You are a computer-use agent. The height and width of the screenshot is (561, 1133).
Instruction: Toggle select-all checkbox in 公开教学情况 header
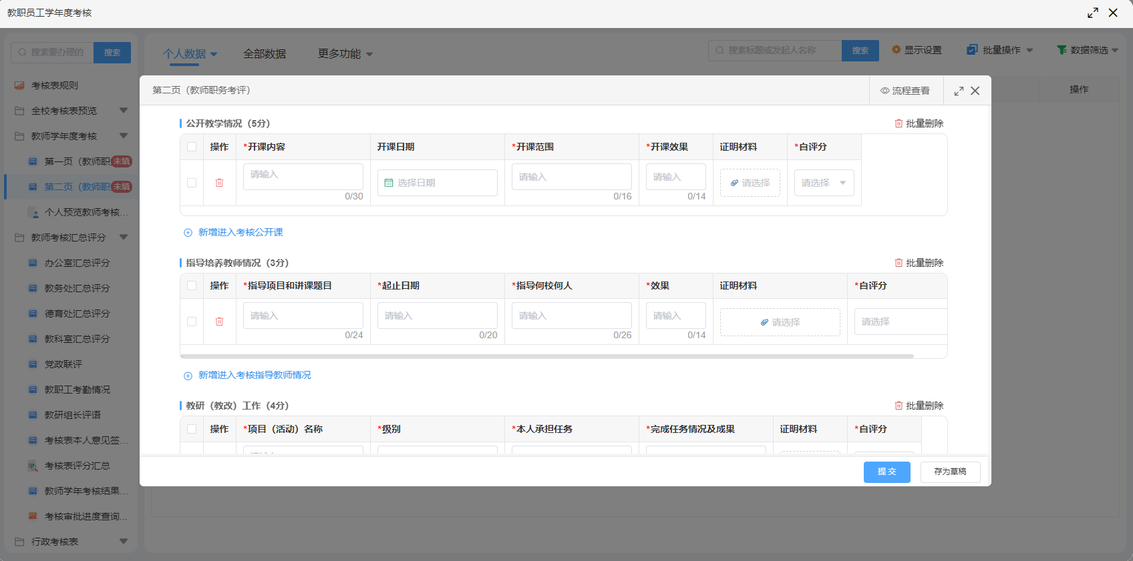pyautogui.click(x=192, y=147)
